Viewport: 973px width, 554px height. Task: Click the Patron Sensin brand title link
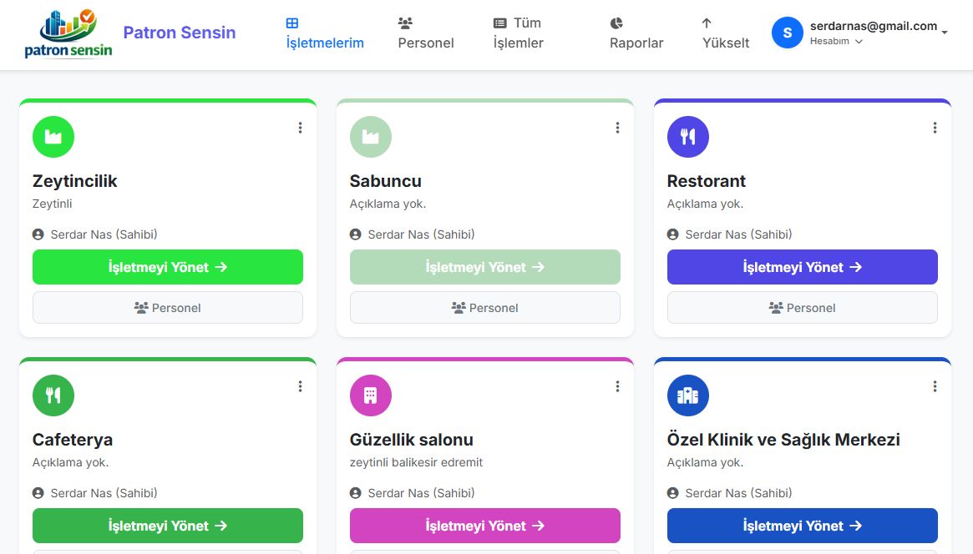click(180, 33)
